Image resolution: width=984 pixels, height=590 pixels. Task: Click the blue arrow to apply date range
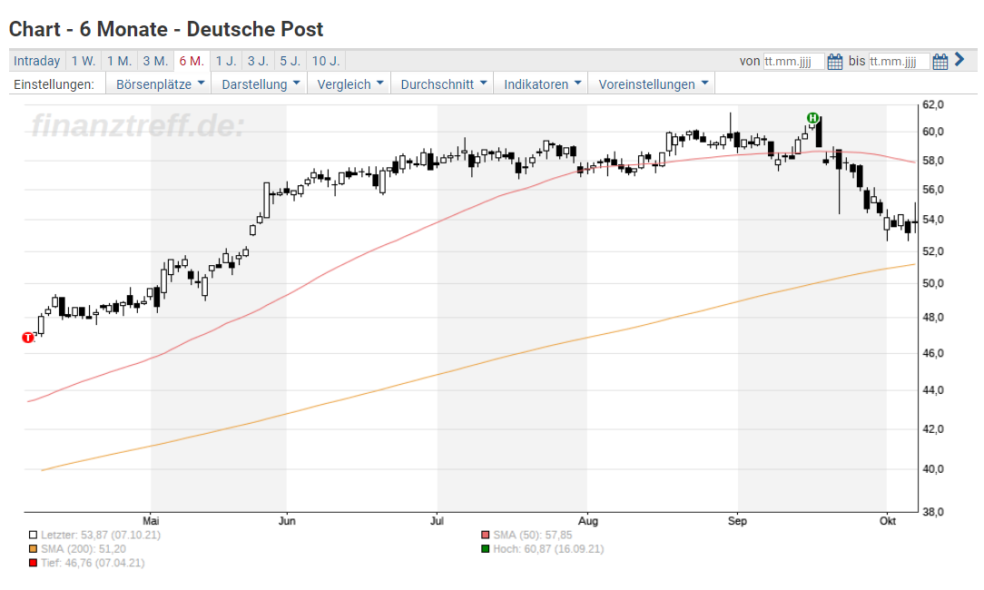pos(959,60)
